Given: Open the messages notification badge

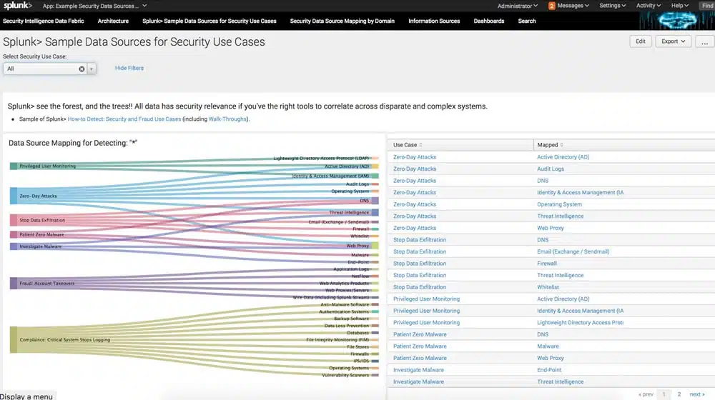Looking at the screenshot, I should coord(552,6).
